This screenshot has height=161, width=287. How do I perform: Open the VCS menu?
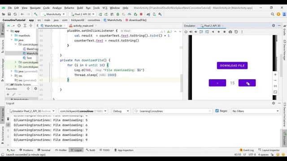click(x=104, y=8)
